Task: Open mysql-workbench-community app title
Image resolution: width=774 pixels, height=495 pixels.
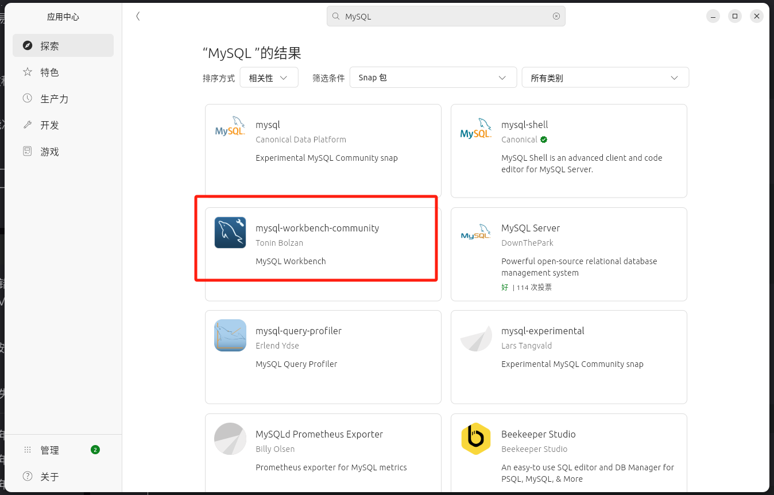Action: [317, 228]
